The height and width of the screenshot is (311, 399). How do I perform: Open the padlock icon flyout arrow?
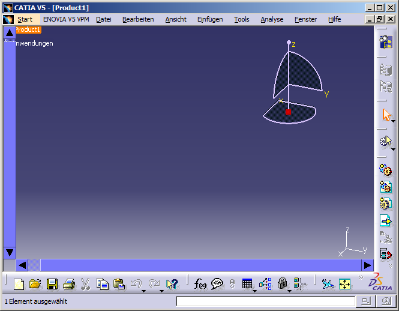289,291
